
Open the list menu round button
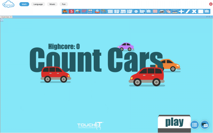click(195, 124)
